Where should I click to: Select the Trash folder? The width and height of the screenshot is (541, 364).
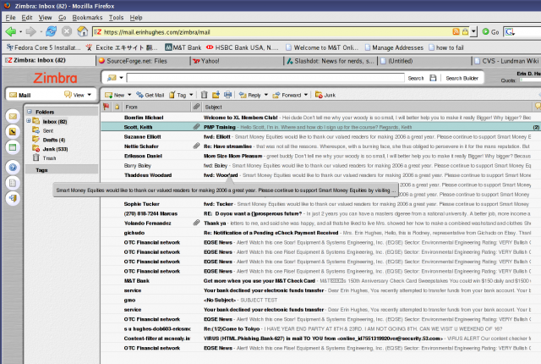pyautogui.click(x=44, y=157)
